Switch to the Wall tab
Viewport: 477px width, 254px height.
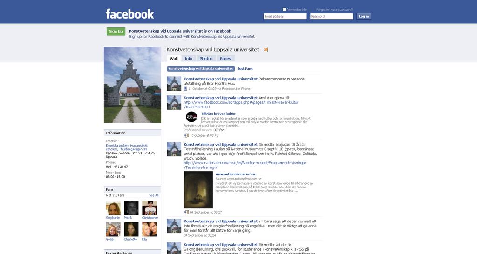(174, 58)
